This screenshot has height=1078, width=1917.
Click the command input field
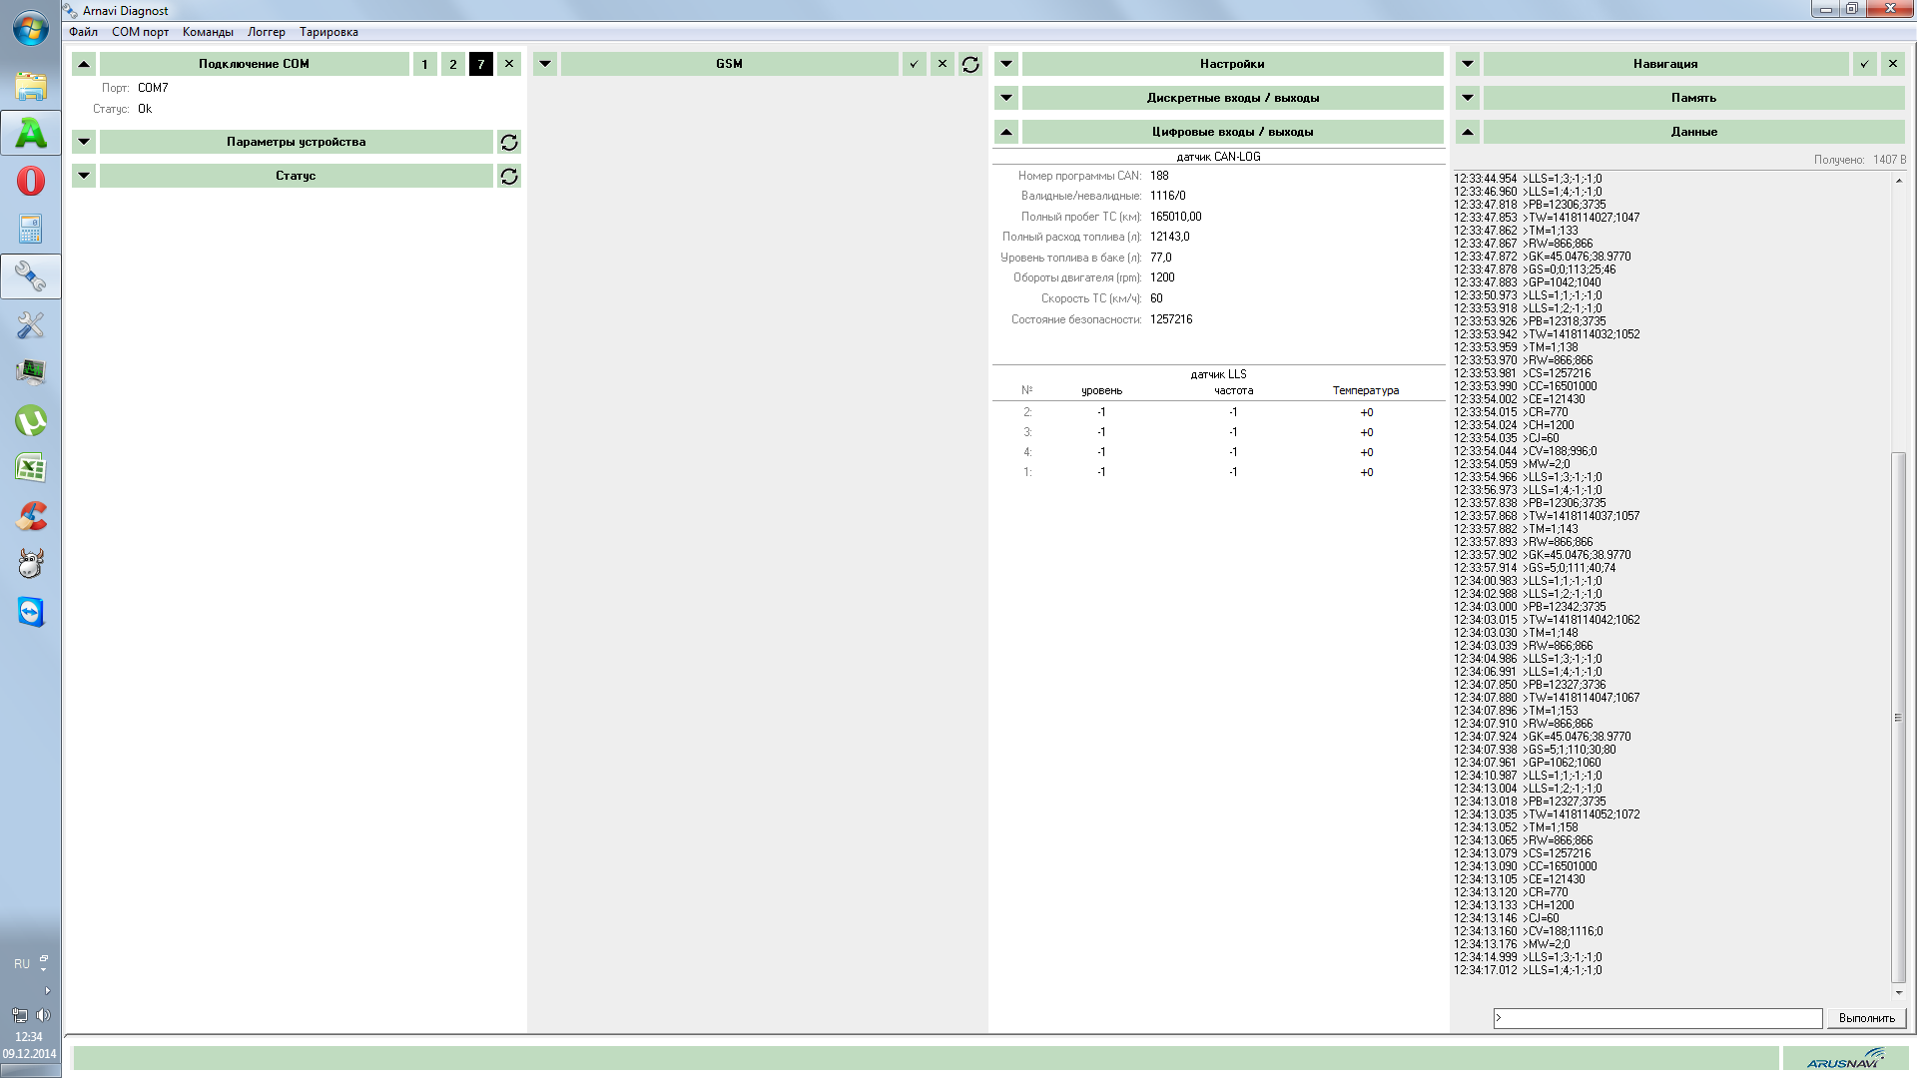[x=1657, y=1018]
